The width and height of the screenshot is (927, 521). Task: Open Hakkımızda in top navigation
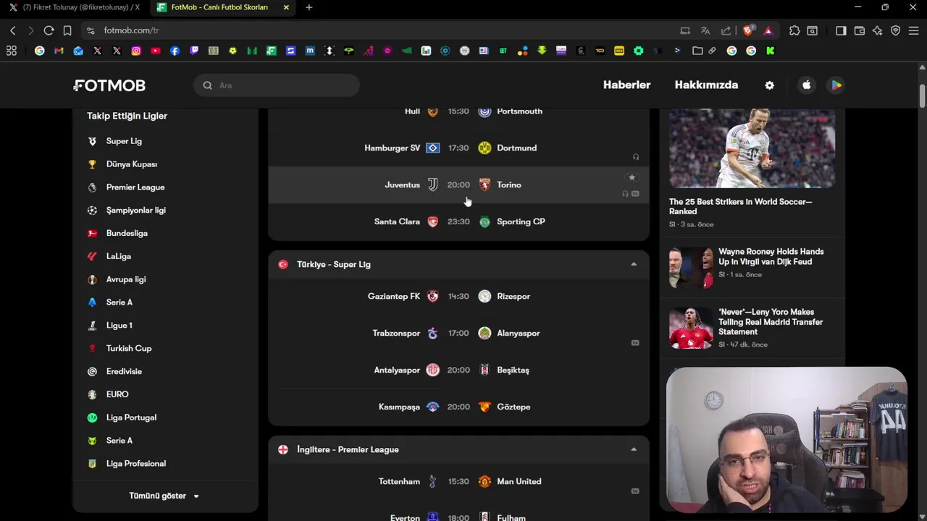click(706, 85)
